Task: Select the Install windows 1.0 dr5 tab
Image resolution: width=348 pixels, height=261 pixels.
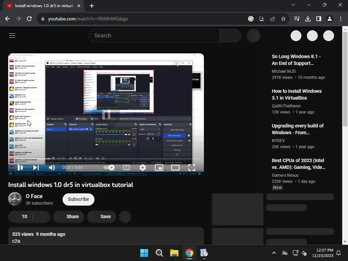Action: [43, 6]
